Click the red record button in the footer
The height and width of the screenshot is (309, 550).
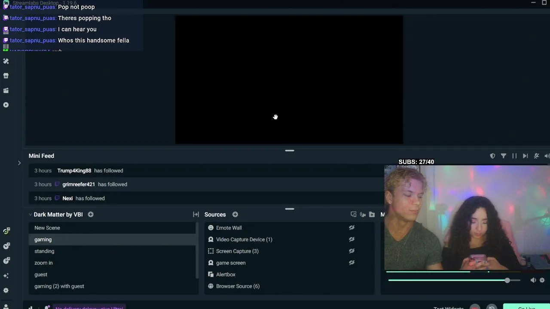coord(475,307)
